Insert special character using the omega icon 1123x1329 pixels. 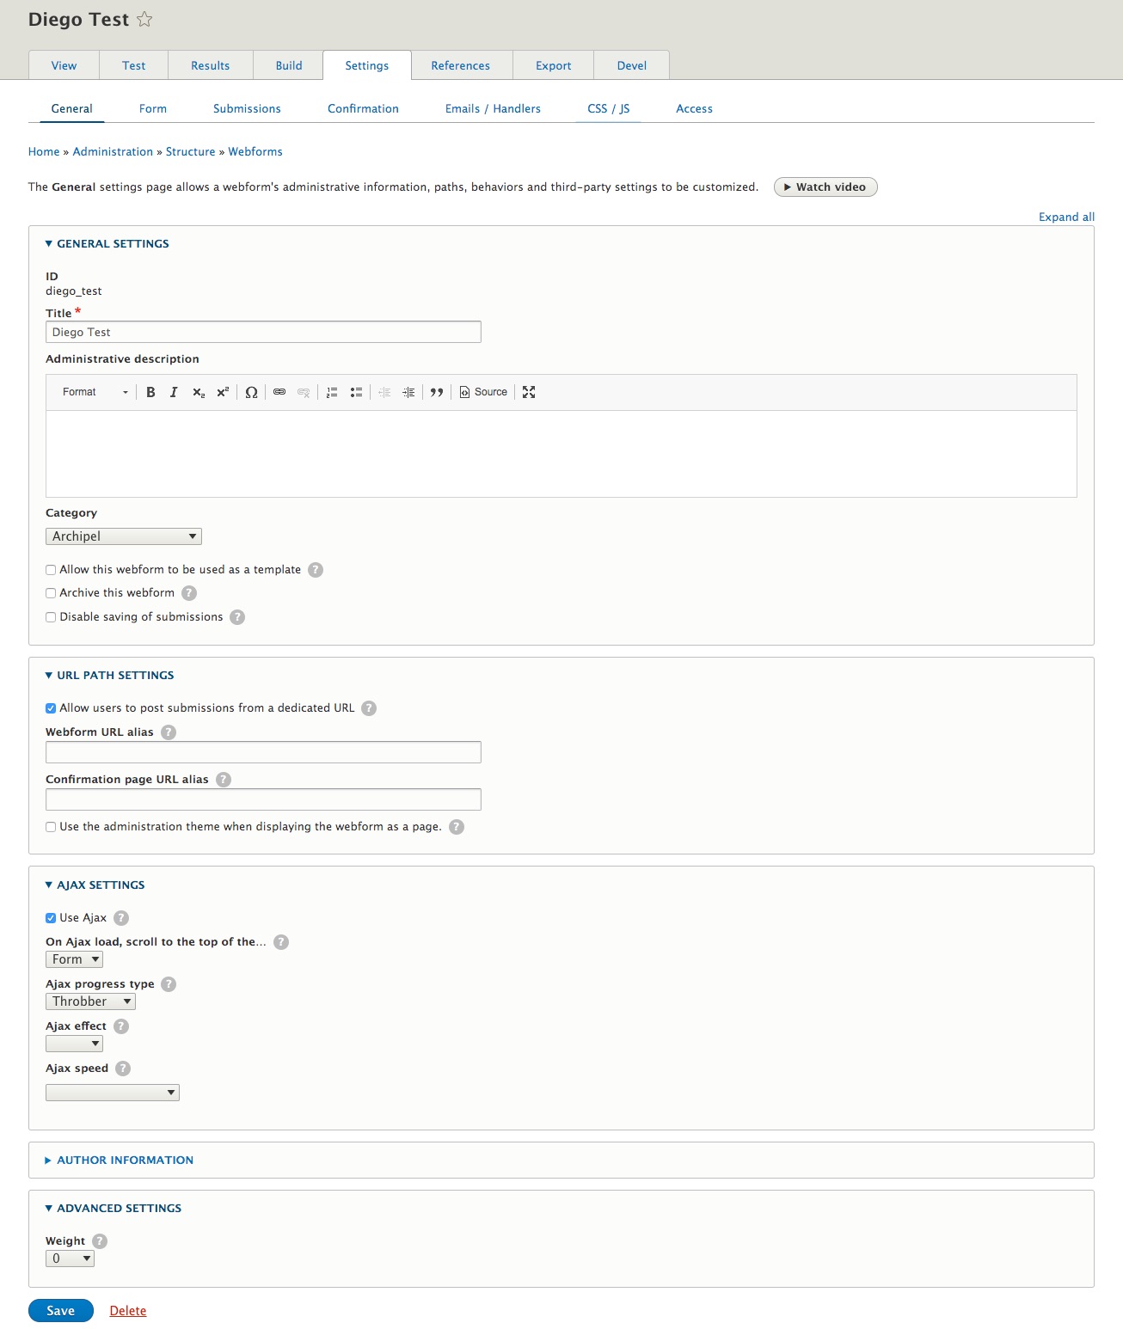coord(251,392)
